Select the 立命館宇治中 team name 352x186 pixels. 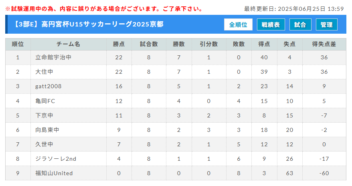click(x=53, y=57)
